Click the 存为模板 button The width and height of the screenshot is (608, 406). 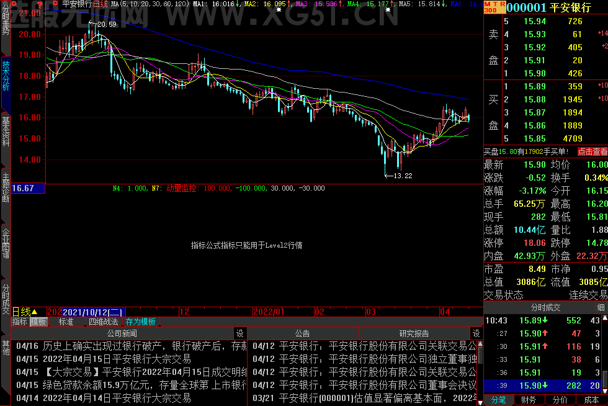[140, 322]
